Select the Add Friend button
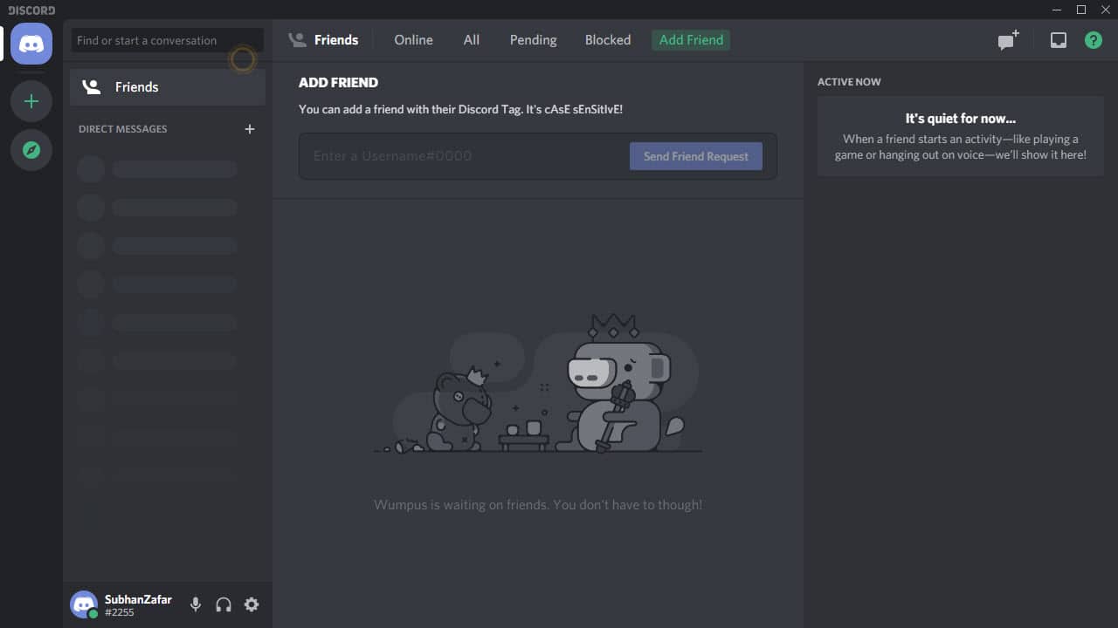 coord(691,39)
